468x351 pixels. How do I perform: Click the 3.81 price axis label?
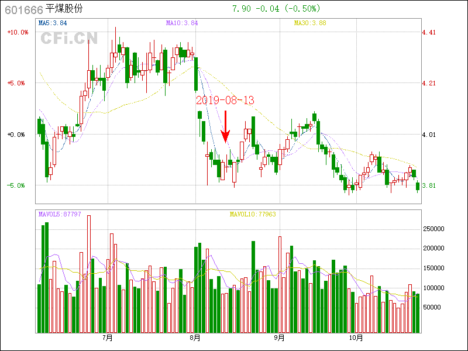click(429, 186)
